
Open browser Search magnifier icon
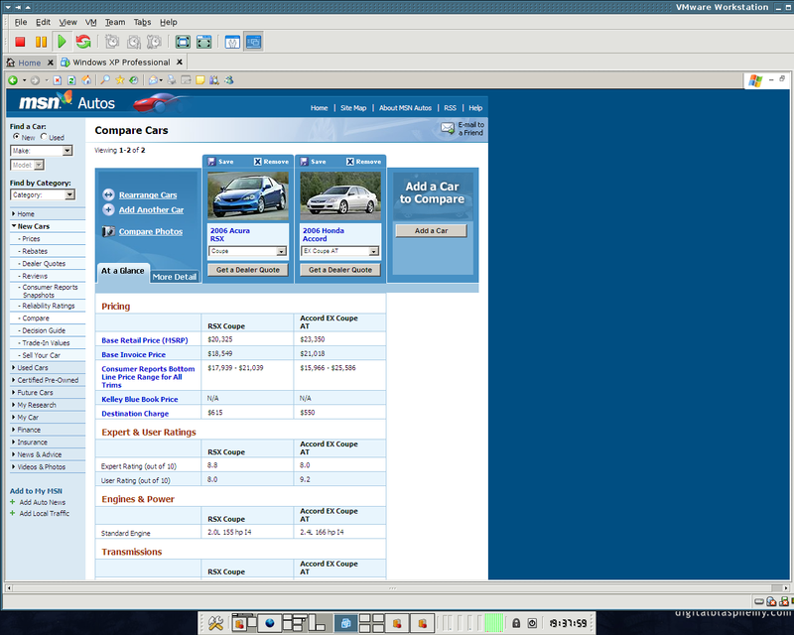(x=105, y=80)
